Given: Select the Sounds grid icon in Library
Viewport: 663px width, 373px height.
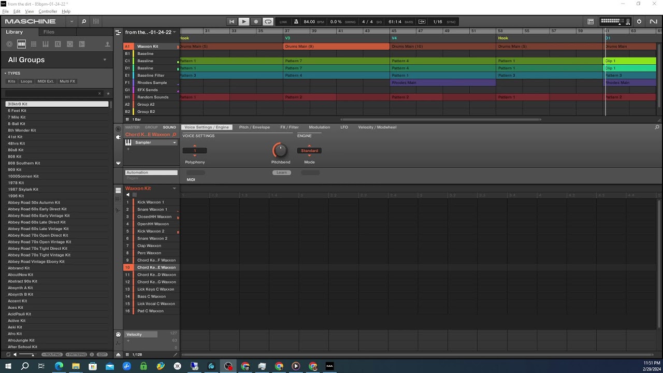Looking at the screenshot, I should coord(34,44).
